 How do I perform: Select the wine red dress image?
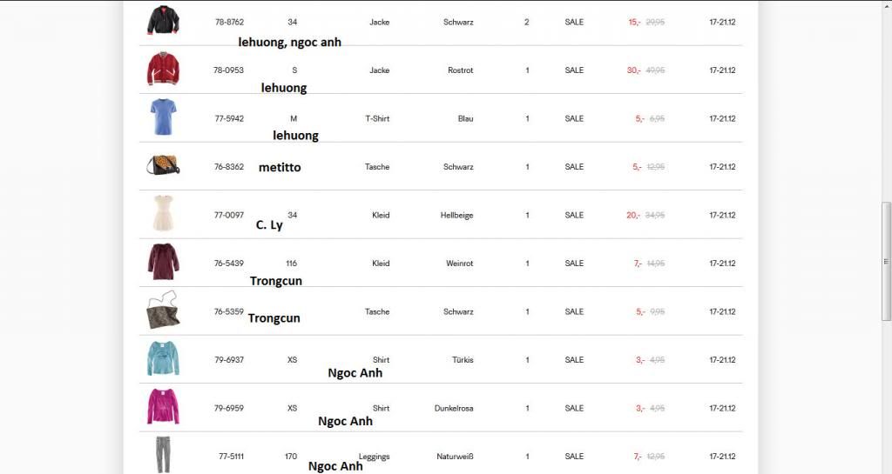click(x=163, y=262)
